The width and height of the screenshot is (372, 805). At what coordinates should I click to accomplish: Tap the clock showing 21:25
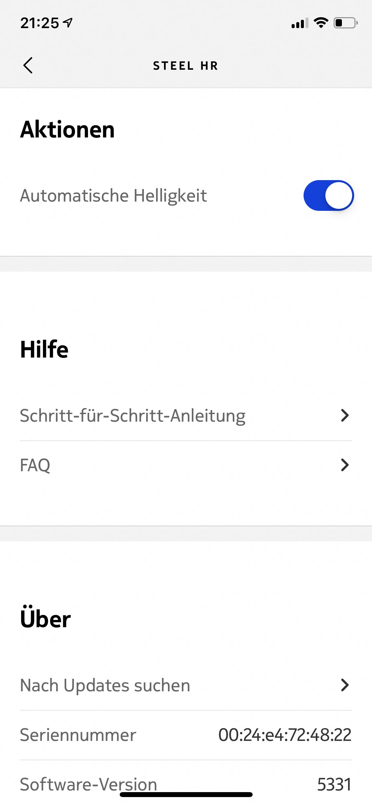click(40, 23)
